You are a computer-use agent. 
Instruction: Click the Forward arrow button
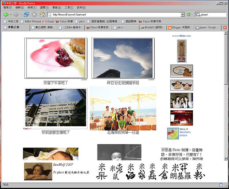click(x=16, y=15)
